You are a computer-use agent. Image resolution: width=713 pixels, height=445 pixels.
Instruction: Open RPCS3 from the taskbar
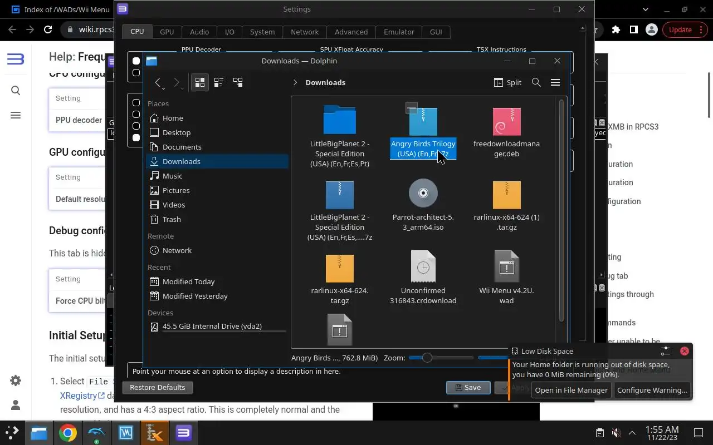[184, 432]
